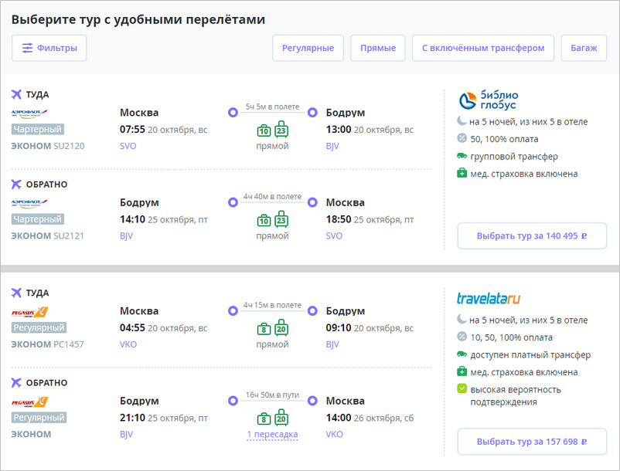Toggle the Прямые direct flights filter
Image resolution: width=620 pixels, height=471 pixels.
pyautogui.click(x=378, y=48)
